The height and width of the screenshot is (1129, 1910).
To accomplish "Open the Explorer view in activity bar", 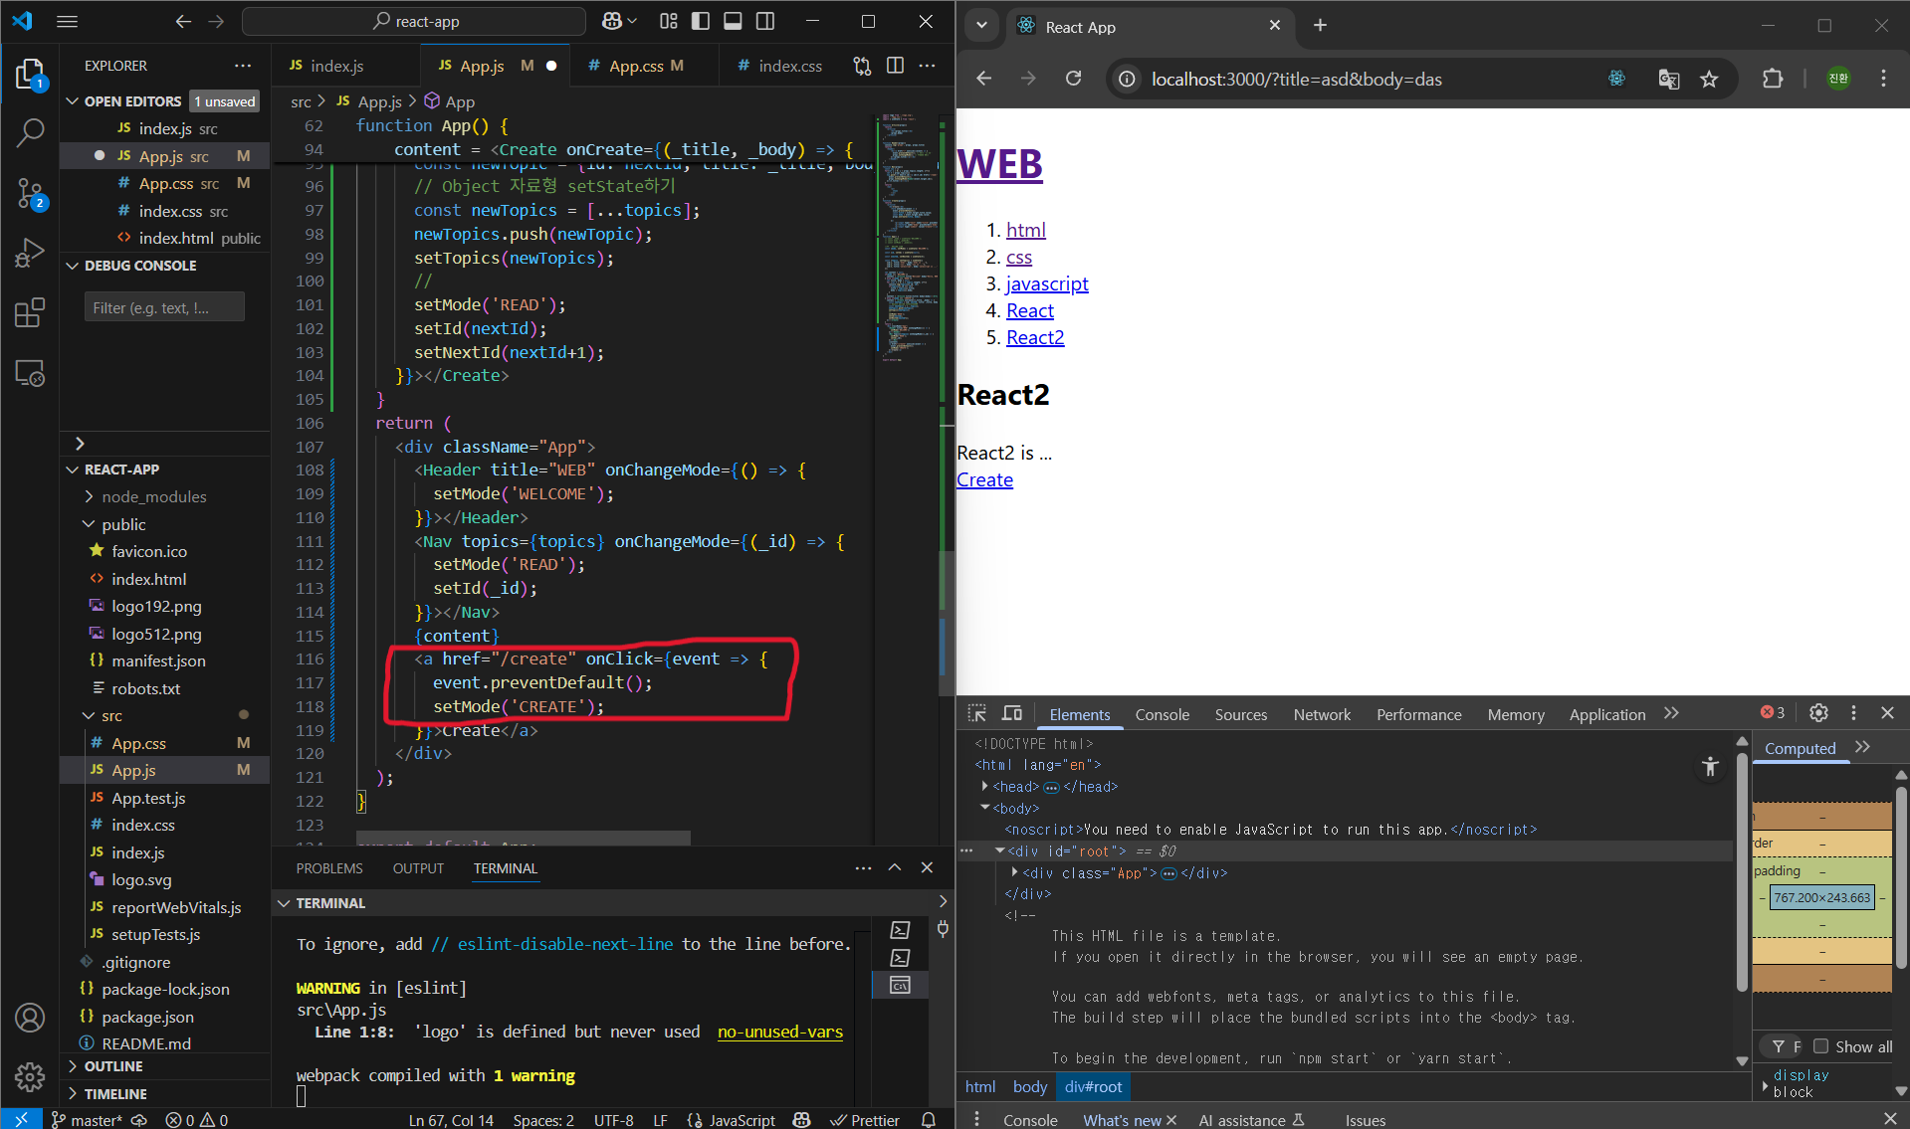I will 30,75.
